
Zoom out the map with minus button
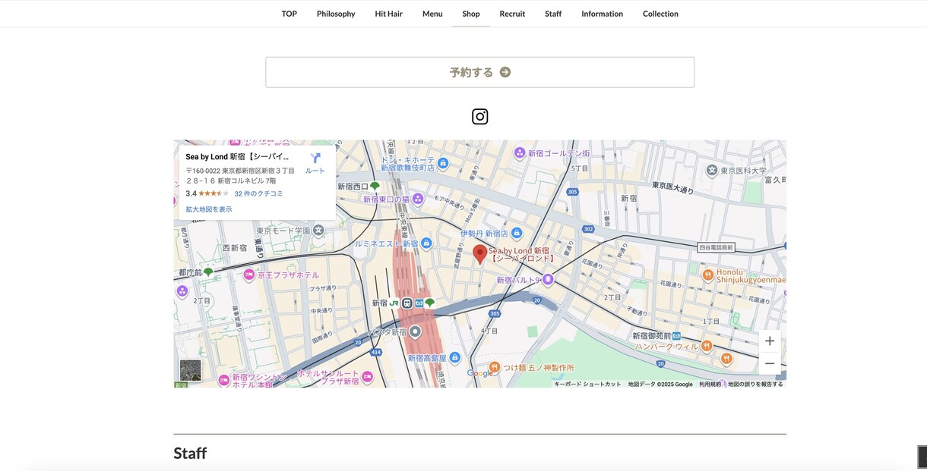(770, 363)
